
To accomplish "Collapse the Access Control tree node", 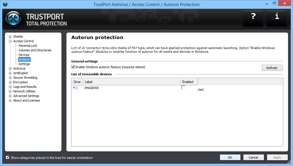I will point(10,41).
